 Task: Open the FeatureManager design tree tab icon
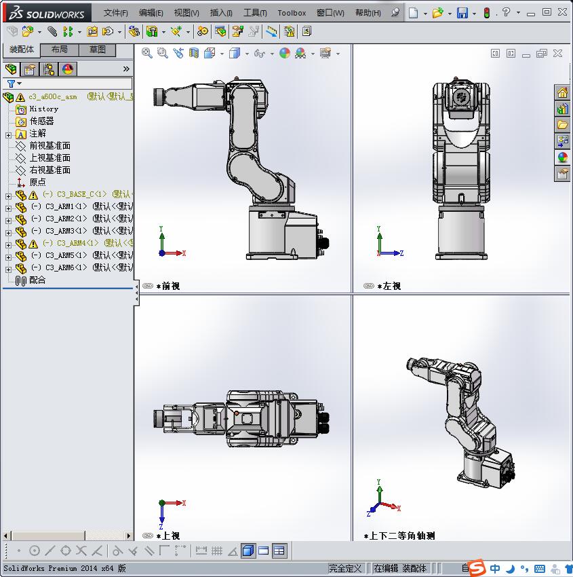pyautogui.click(x=11, y=69)
